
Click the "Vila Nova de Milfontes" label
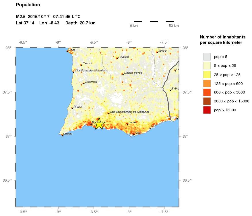pos(90,70)
